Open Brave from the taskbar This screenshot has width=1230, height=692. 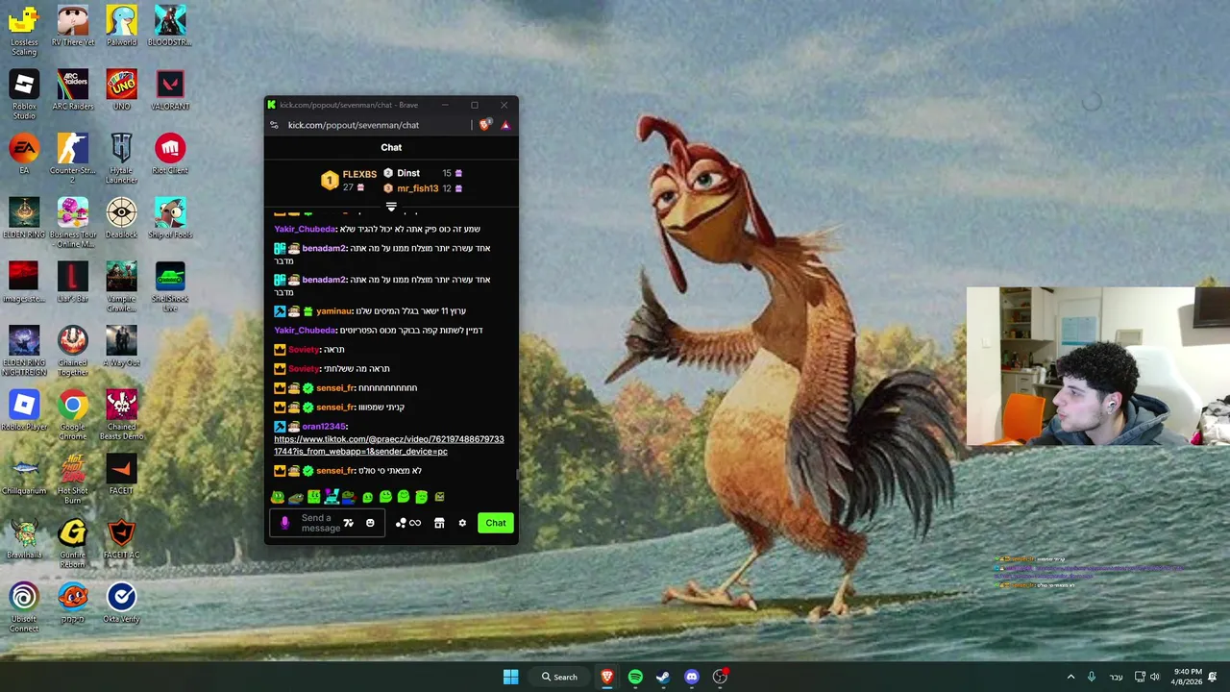[606, 677]
